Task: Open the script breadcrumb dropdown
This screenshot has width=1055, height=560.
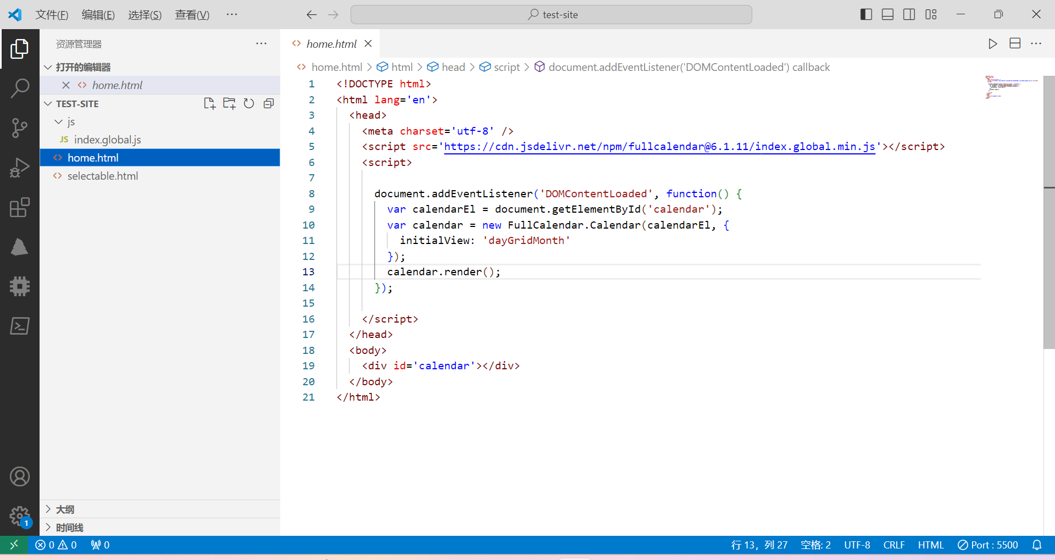Action: pos(499,67)
